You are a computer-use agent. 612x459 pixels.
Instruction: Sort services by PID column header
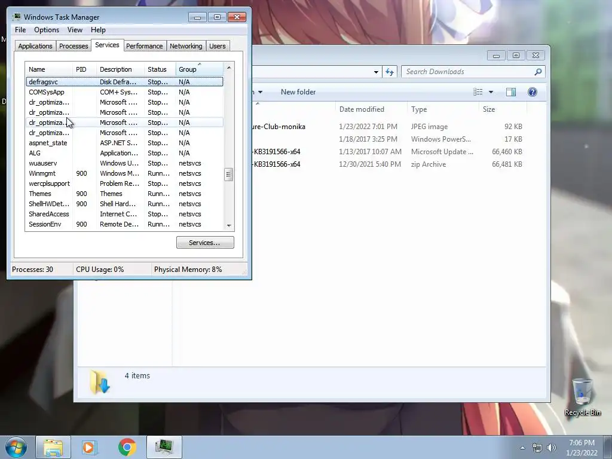coord(84,69)
